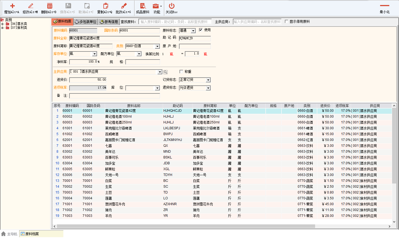Click the 查找原料 search field

pos(175,22)
